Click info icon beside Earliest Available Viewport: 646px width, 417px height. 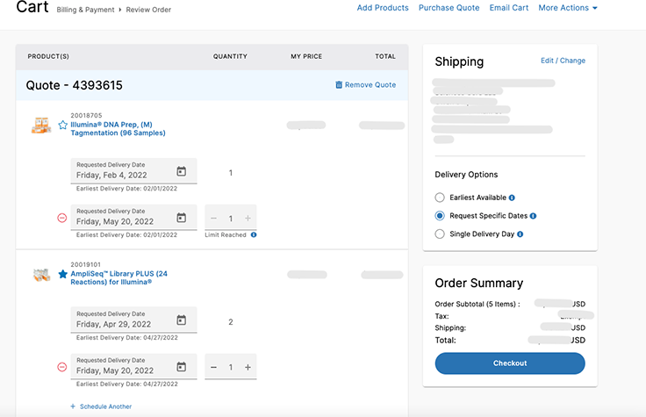512,198
